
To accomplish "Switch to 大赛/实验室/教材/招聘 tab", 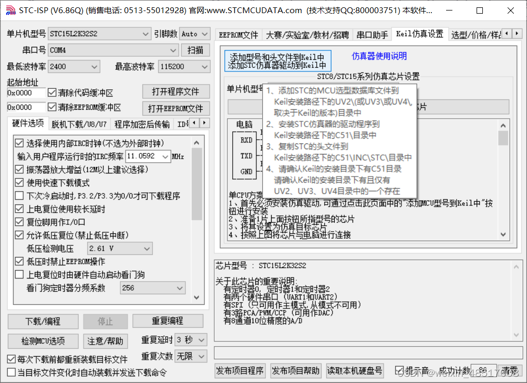I will click(x=307, y=35).
